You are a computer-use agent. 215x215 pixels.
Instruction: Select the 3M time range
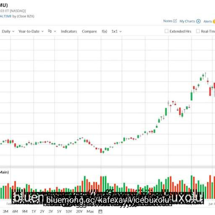pyautogui.click(x=5, y=211)
